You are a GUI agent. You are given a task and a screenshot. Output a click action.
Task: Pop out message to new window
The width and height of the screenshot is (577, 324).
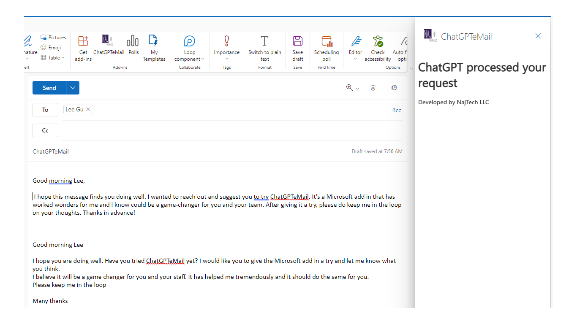click(394, 88)
